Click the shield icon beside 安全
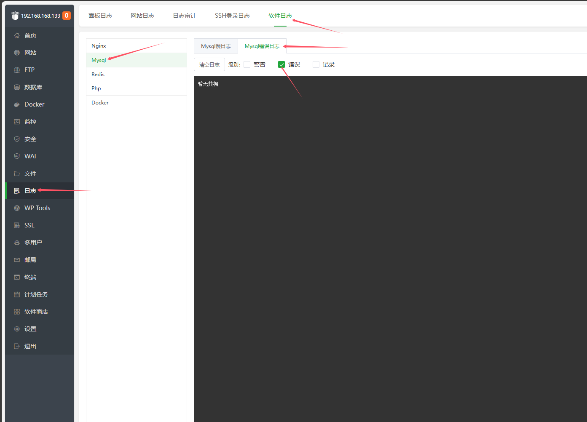587x422 pixels. (17, 139)
